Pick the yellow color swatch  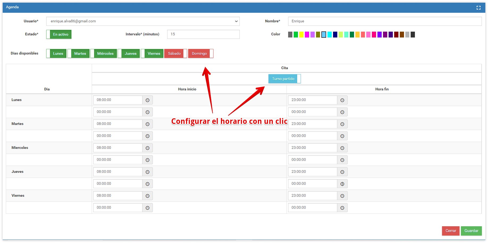pos(301,35)
